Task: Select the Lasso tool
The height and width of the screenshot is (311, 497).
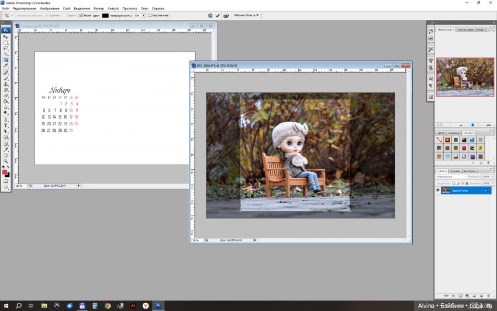Action: [x=6, y=49]
